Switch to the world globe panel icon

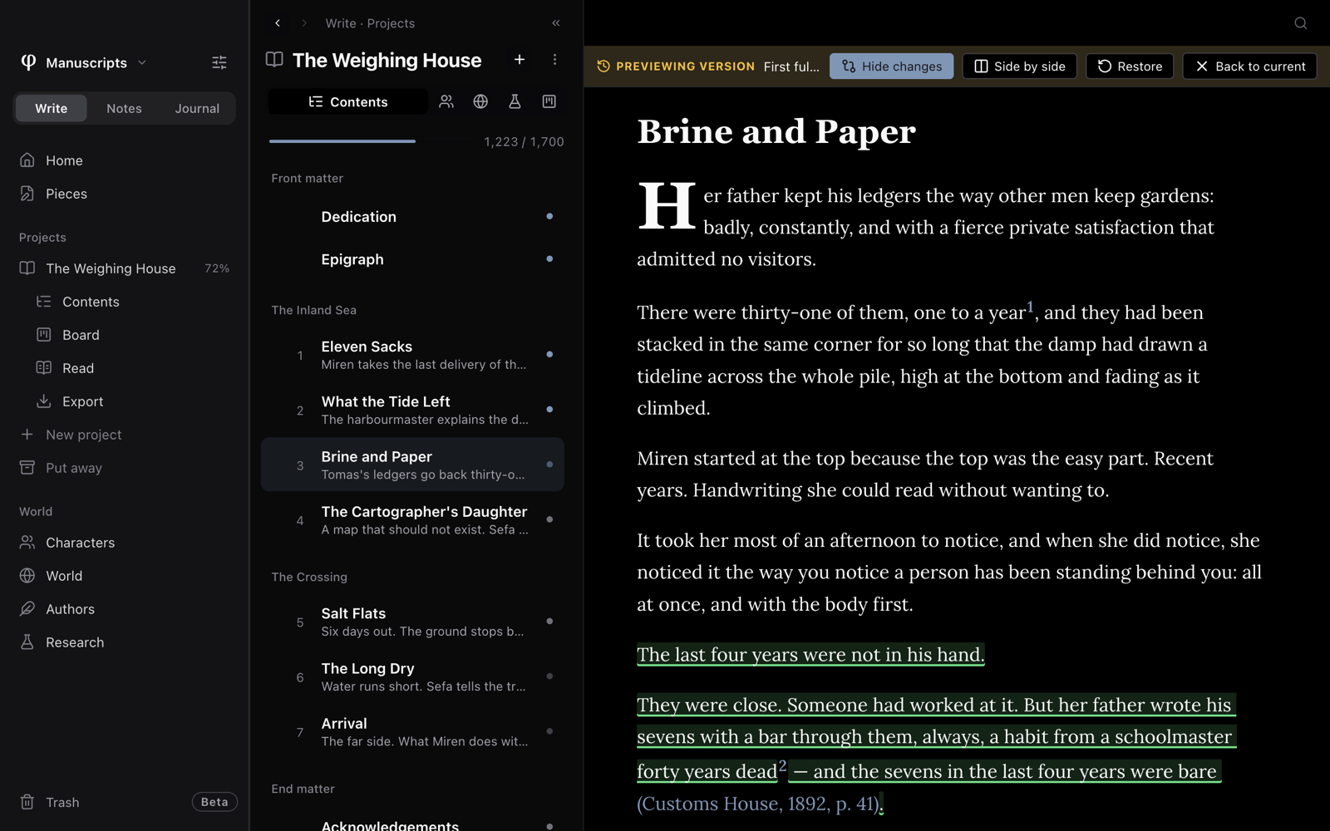480,101
